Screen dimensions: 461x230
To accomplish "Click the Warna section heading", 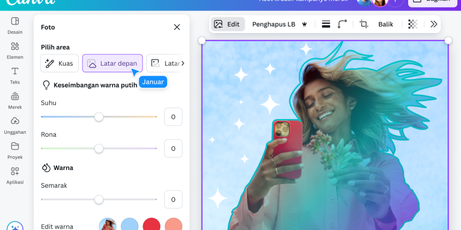I will 63,168.
